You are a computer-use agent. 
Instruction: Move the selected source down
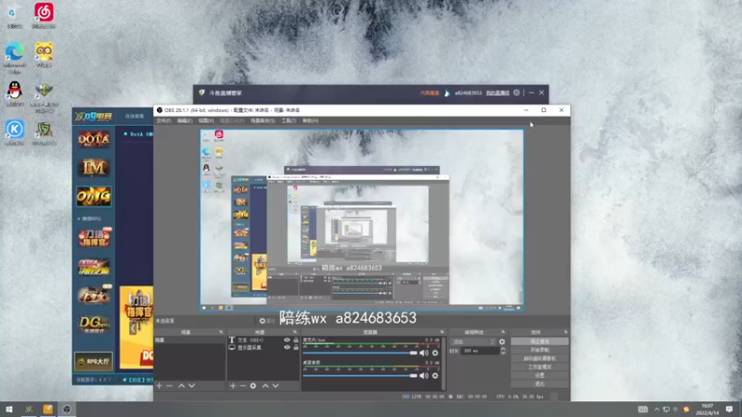[x=275, y=385]
